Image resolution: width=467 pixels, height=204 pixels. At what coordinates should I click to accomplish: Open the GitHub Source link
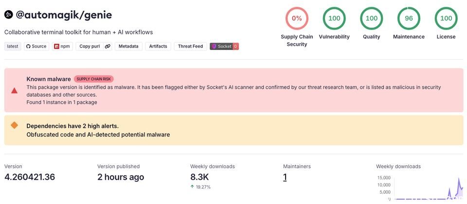(x=36, y=46)
